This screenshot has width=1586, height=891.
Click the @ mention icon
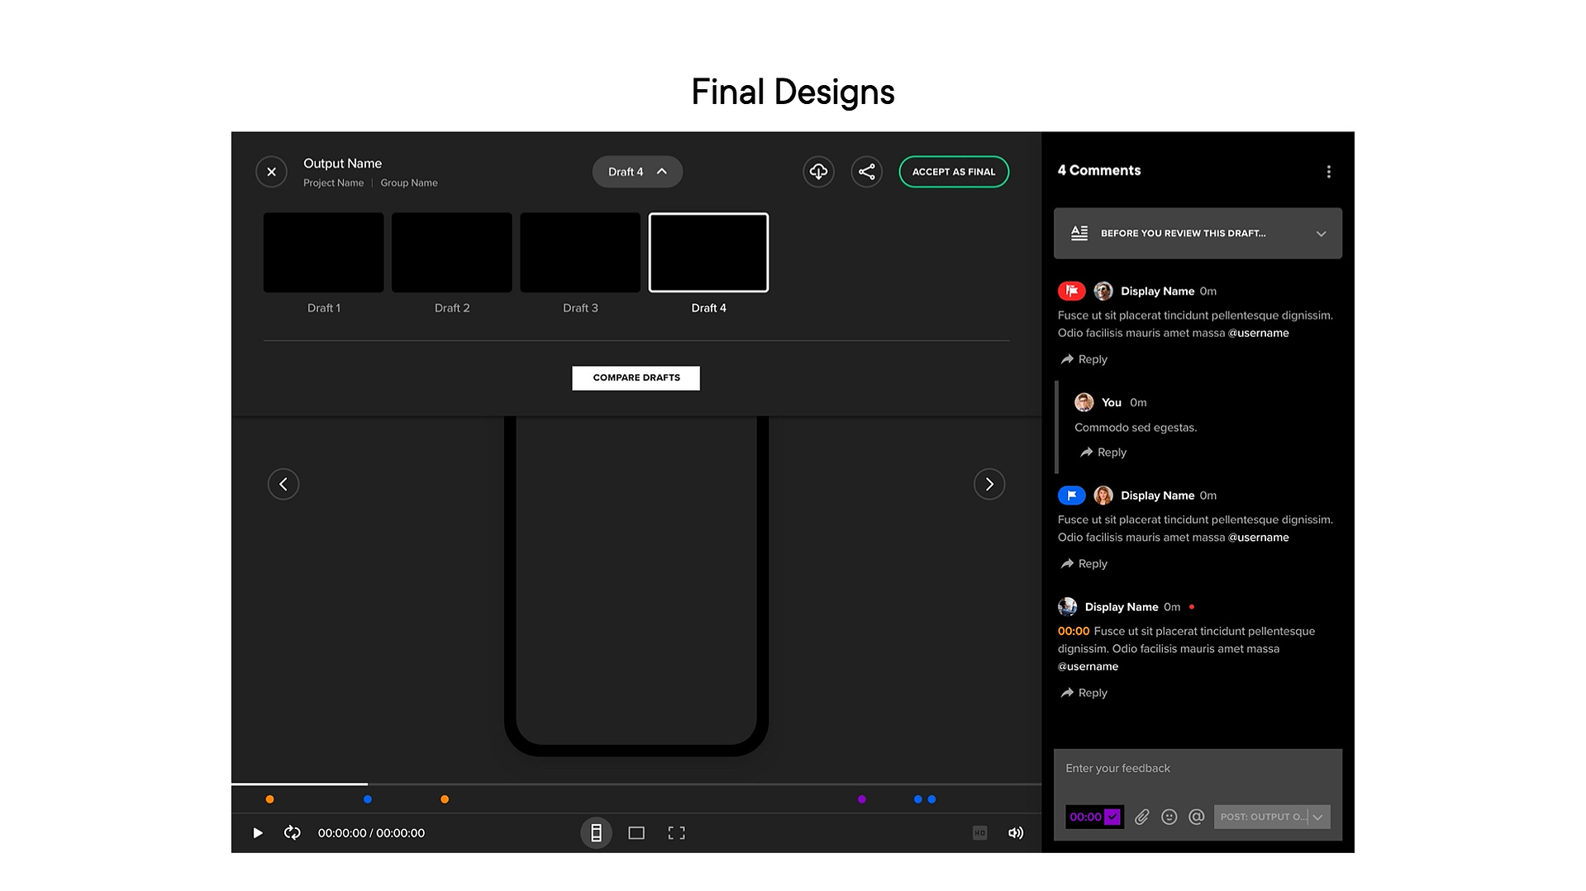click(x=1196, y=817)
